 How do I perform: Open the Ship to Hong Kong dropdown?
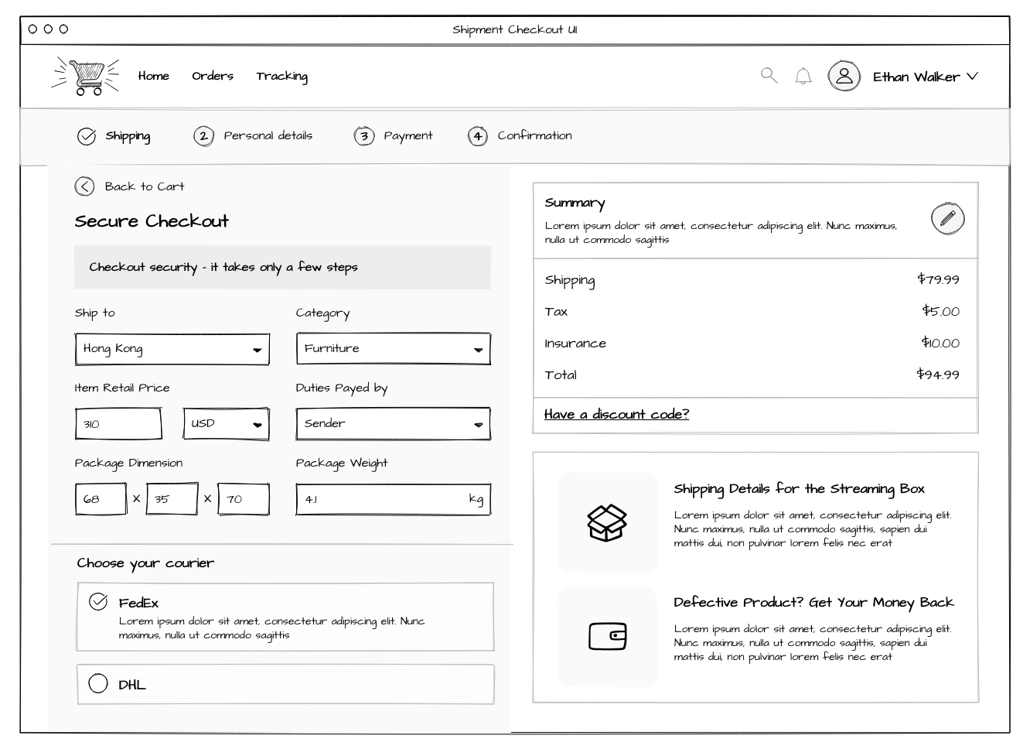(172, 349)
